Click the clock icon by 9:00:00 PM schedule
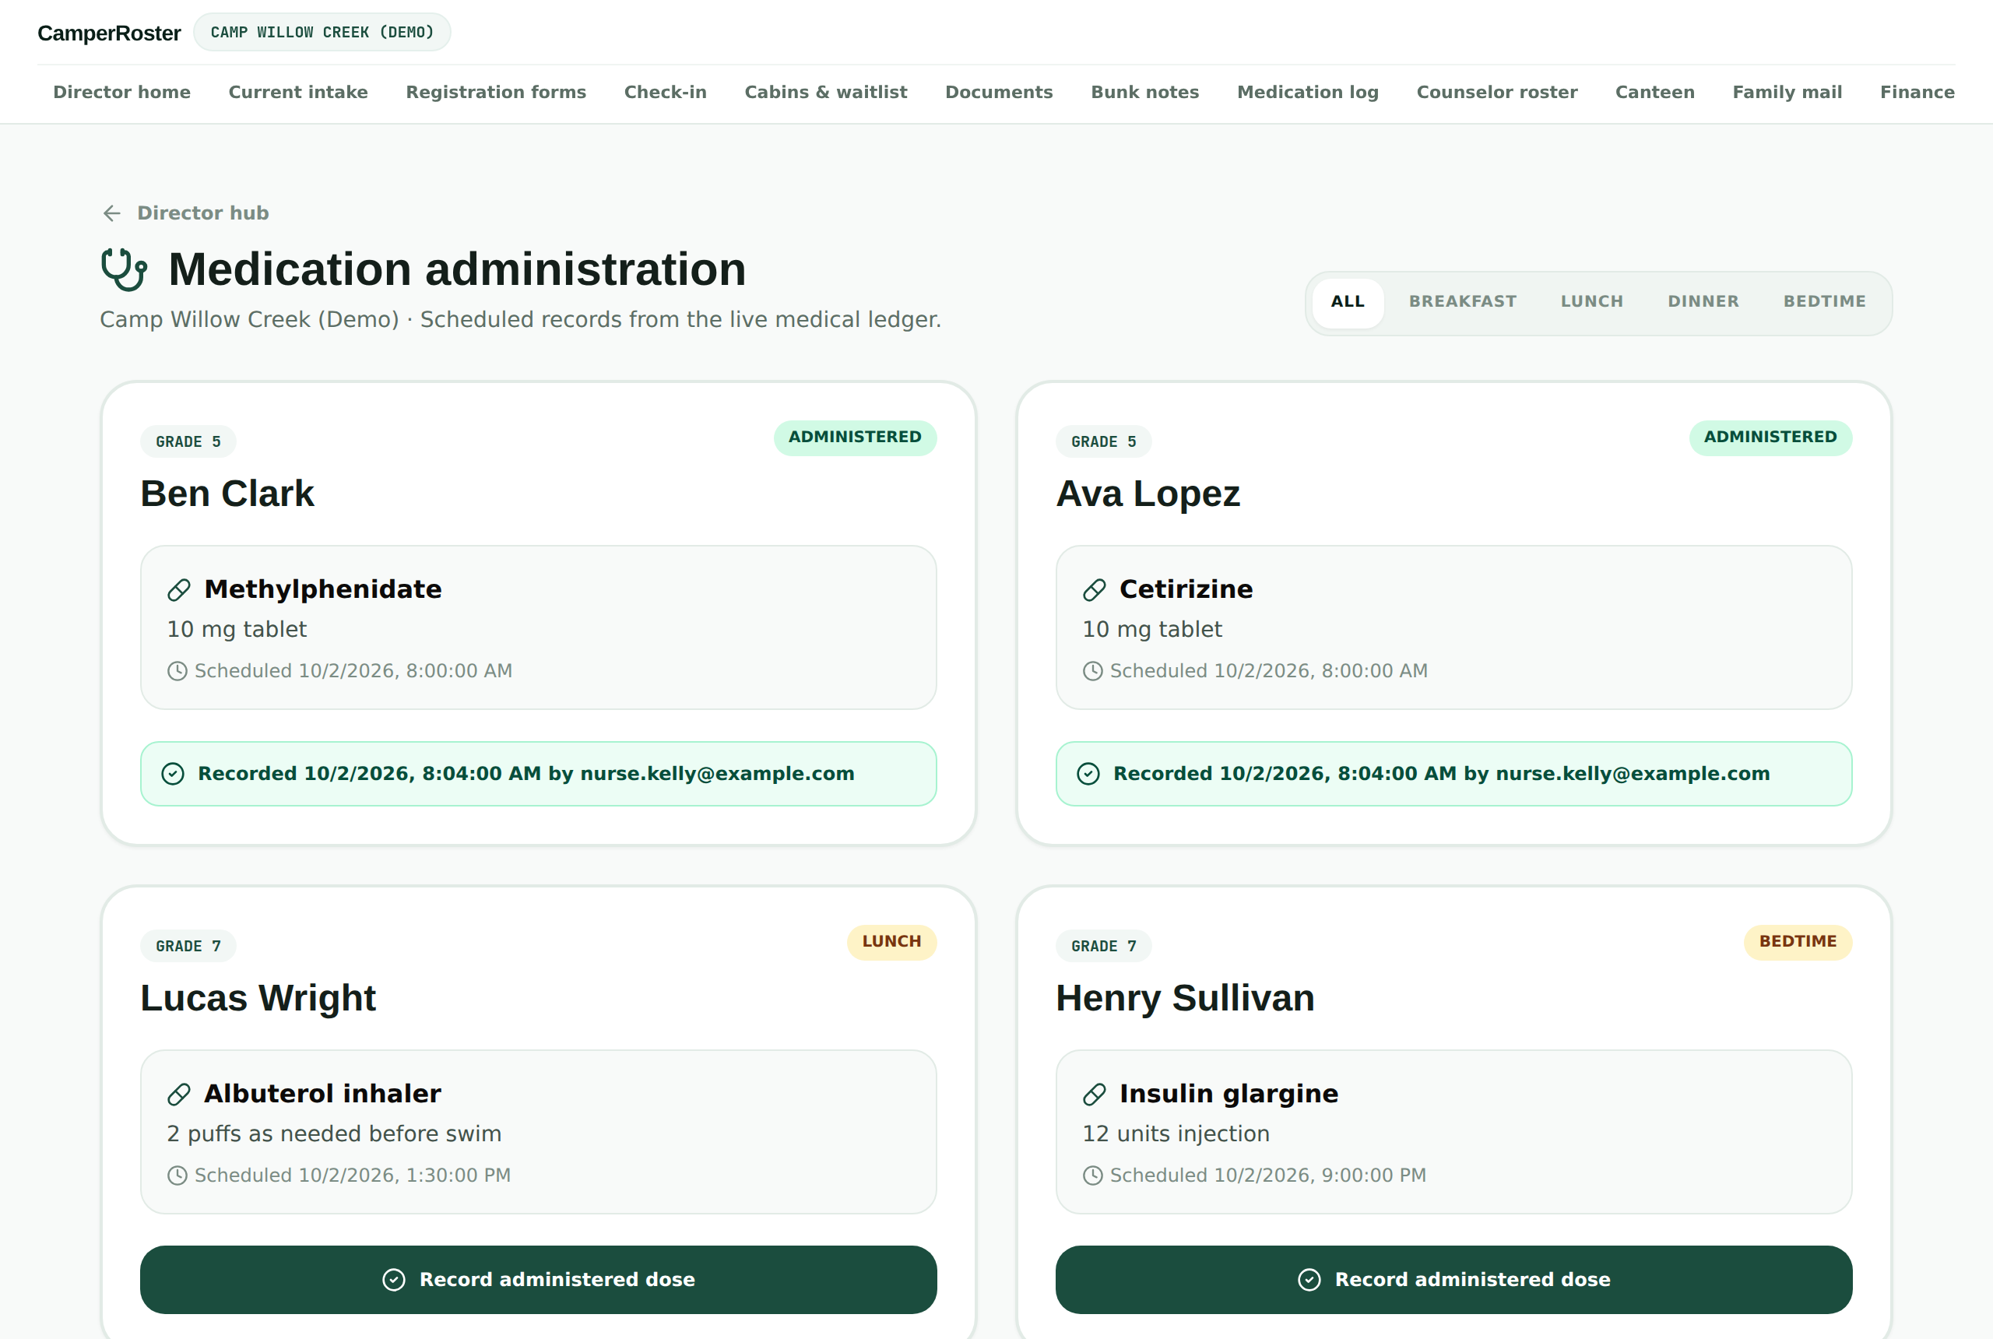This screenshot has width=1993, height=1339. (1092, 1176)
